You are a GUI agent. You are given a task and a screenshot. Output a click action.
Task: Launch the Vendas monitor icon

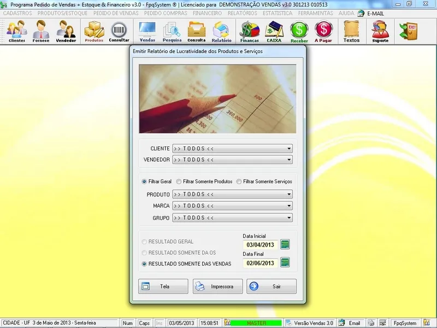click(x=147, y=31)
